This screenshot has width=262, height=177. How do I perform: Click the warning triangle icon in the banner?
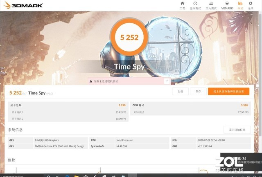pos(91,81)
